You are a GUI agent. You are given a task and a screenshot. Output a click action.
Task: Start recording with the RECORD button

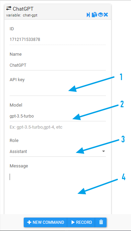[81, 222]
